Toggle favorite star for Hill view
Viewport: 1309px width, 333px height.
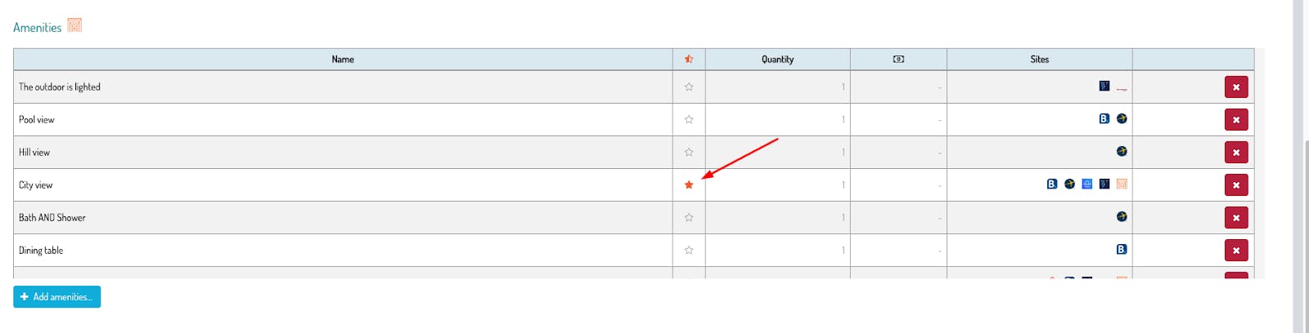coord(689,152)
